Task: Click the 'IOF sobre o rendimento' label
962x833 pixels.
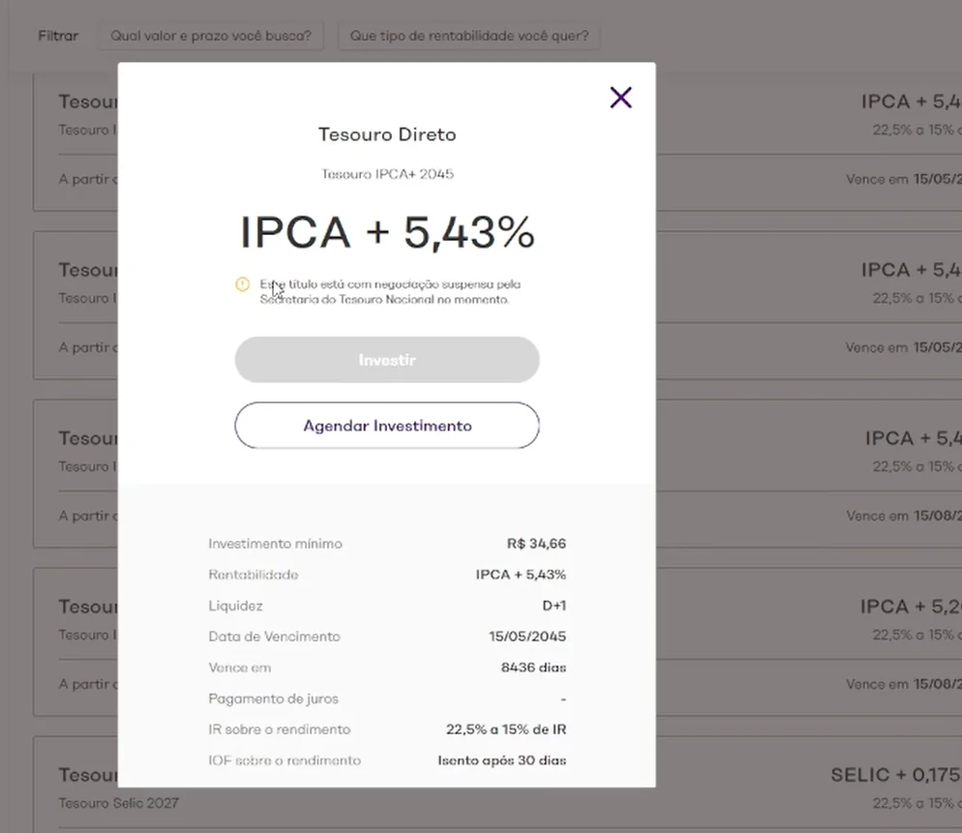Action: 285,760
